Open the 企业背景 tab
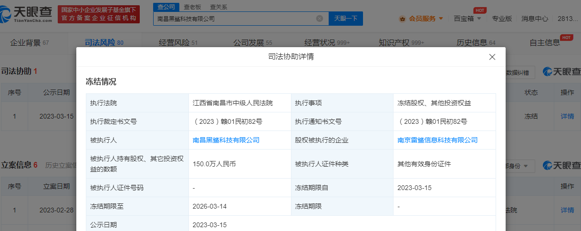 tap(30, 43)
